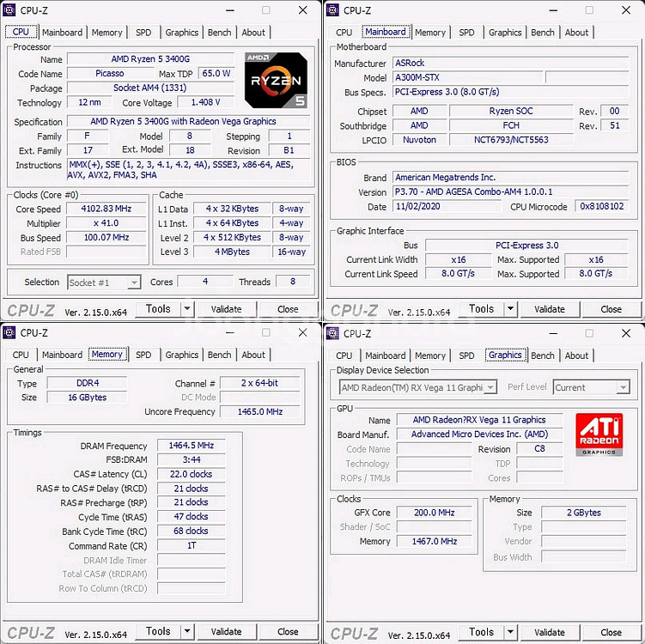Click the CPU-Z title bar icon of the GPU window
This screenshot has width=645, height=644.
click(333, 332)
